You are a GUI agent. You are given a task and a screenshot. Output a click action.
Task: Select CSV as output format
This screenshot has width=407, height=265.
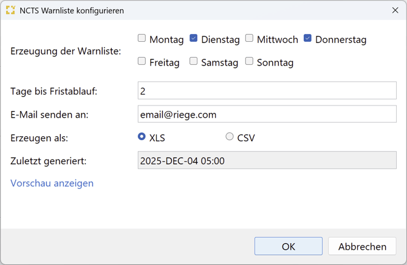pyautogui.click(x=230, y=137)
